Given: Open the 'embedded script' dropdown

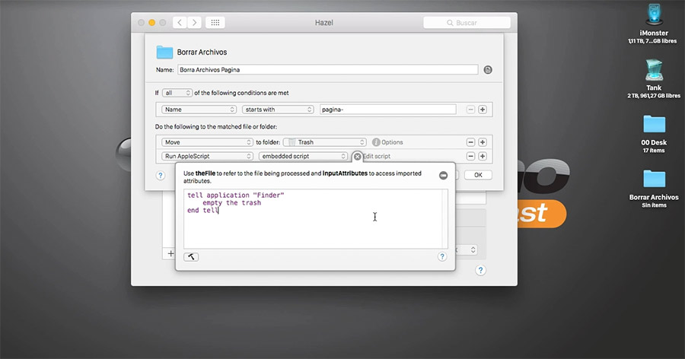Looking at the screenshot, I should (303, 157).
